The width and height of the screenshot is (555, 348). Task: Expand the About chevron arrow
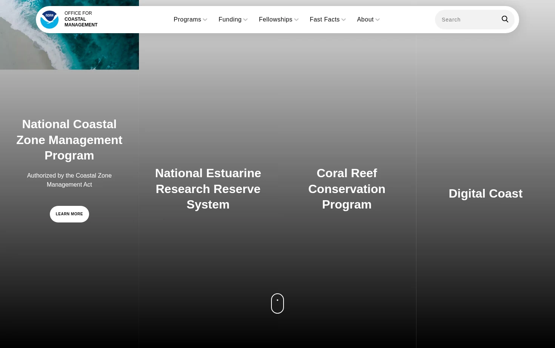pyautogui.click(x=378, y=20)
